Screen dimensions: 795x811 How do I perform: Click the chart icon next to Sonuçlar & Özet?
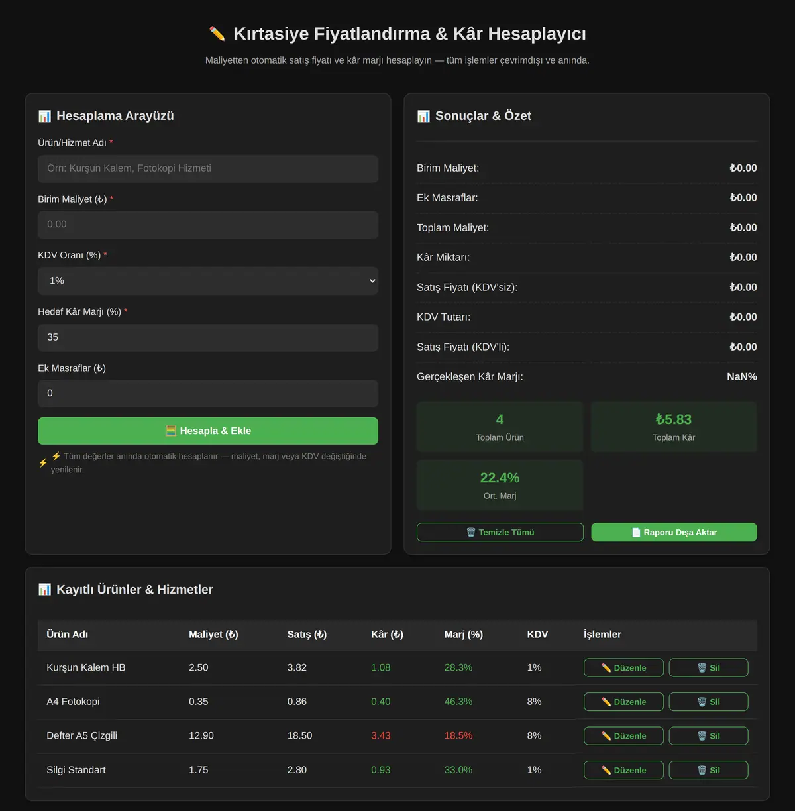point(423,116)
